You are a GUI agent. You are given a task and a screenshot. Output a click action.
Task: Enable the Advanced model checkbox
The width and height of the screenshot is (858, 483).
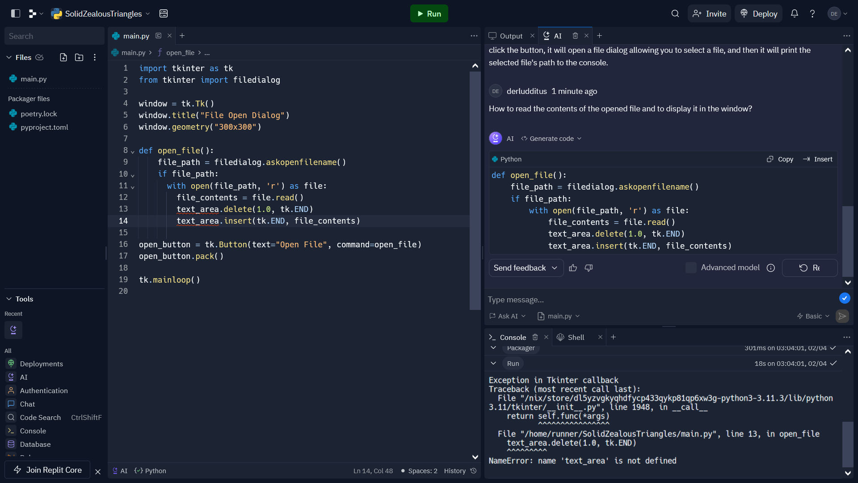tap(691, 267)
